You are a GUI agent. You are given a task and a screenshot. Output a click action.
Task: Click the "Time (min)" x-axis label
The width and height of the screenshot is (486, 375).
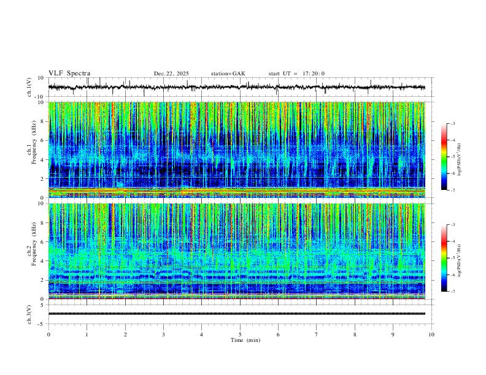(x=245, y=340)
